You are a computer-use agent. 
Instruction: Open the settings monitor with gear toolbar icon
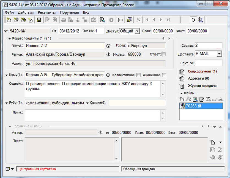coord(129,20)
